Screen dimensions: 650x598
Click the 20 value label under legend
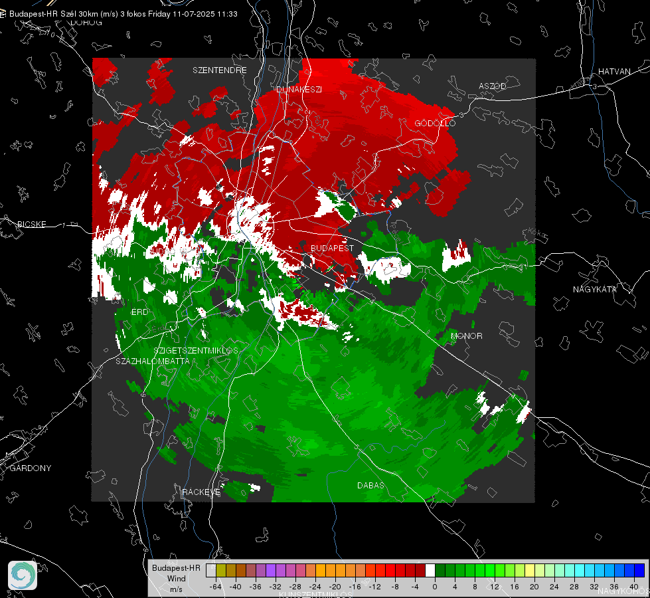point(534,587)
